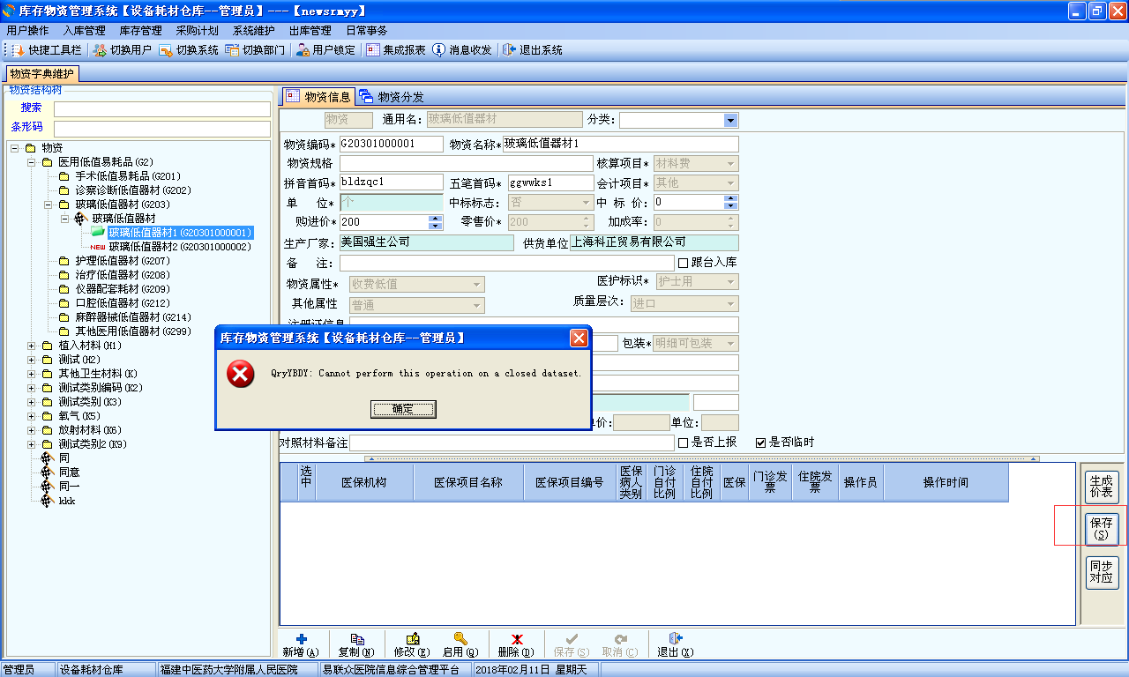Image resolution: width=1129 pixels, height=677 pixels.
Task: Click the 启用 enable key icon
Action: coord(460,639)
